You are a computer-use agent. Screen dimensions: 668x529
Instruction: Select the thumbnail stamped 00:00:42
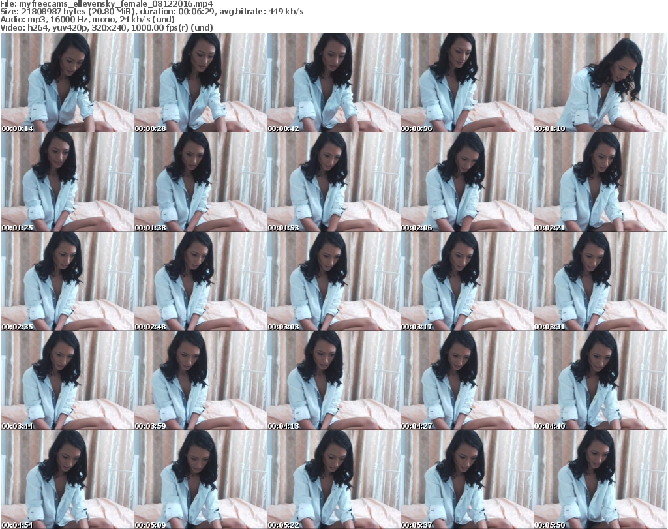coord(333,83)
